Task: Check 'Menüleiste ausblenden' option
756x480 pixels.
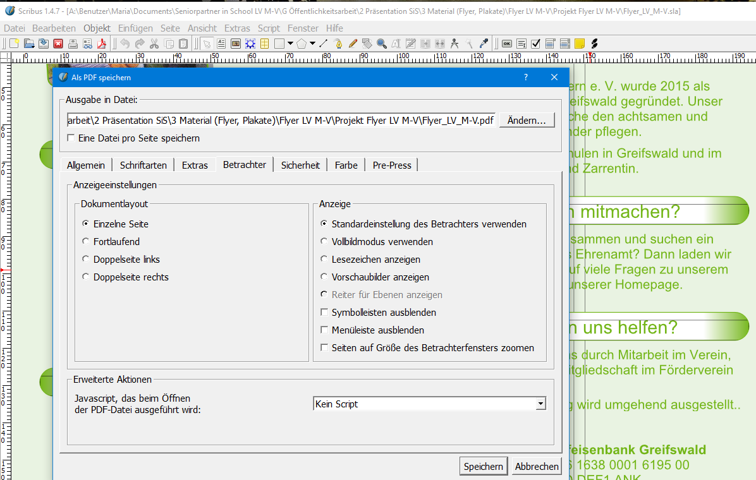Action: click(324, 330)
